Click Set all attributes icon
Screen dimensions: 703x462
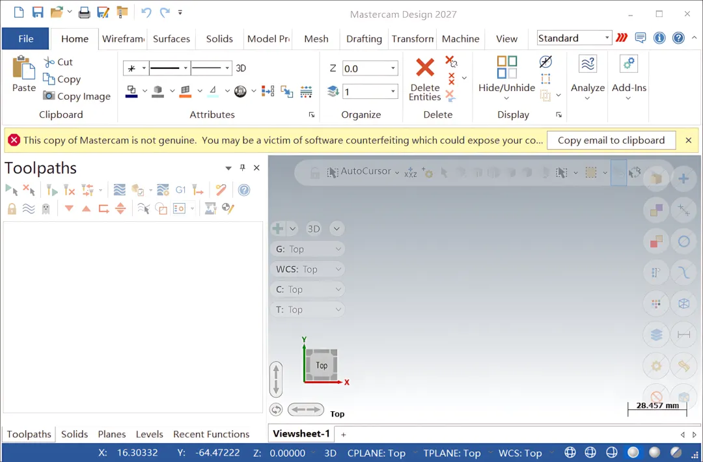pyautogui.click(x=306, y=91)
